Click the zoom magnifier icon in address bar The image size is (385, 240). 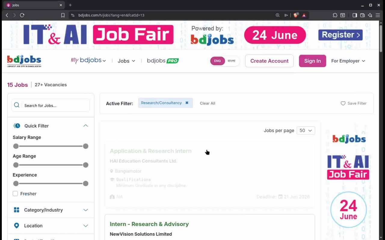[278, 15]
